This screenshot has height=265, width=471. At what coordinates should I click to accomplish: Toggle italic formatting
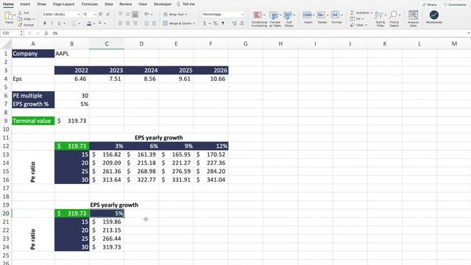52,23
